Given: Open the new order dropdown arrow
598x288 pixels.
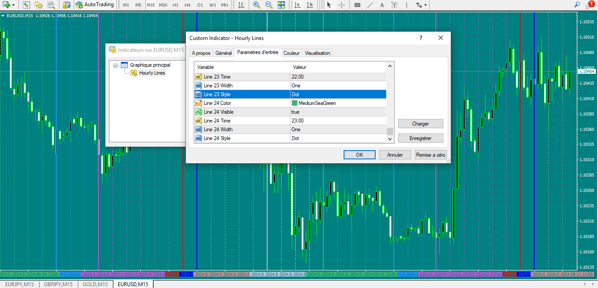Looking at the screenshot, I should click(x=14, y=5).
